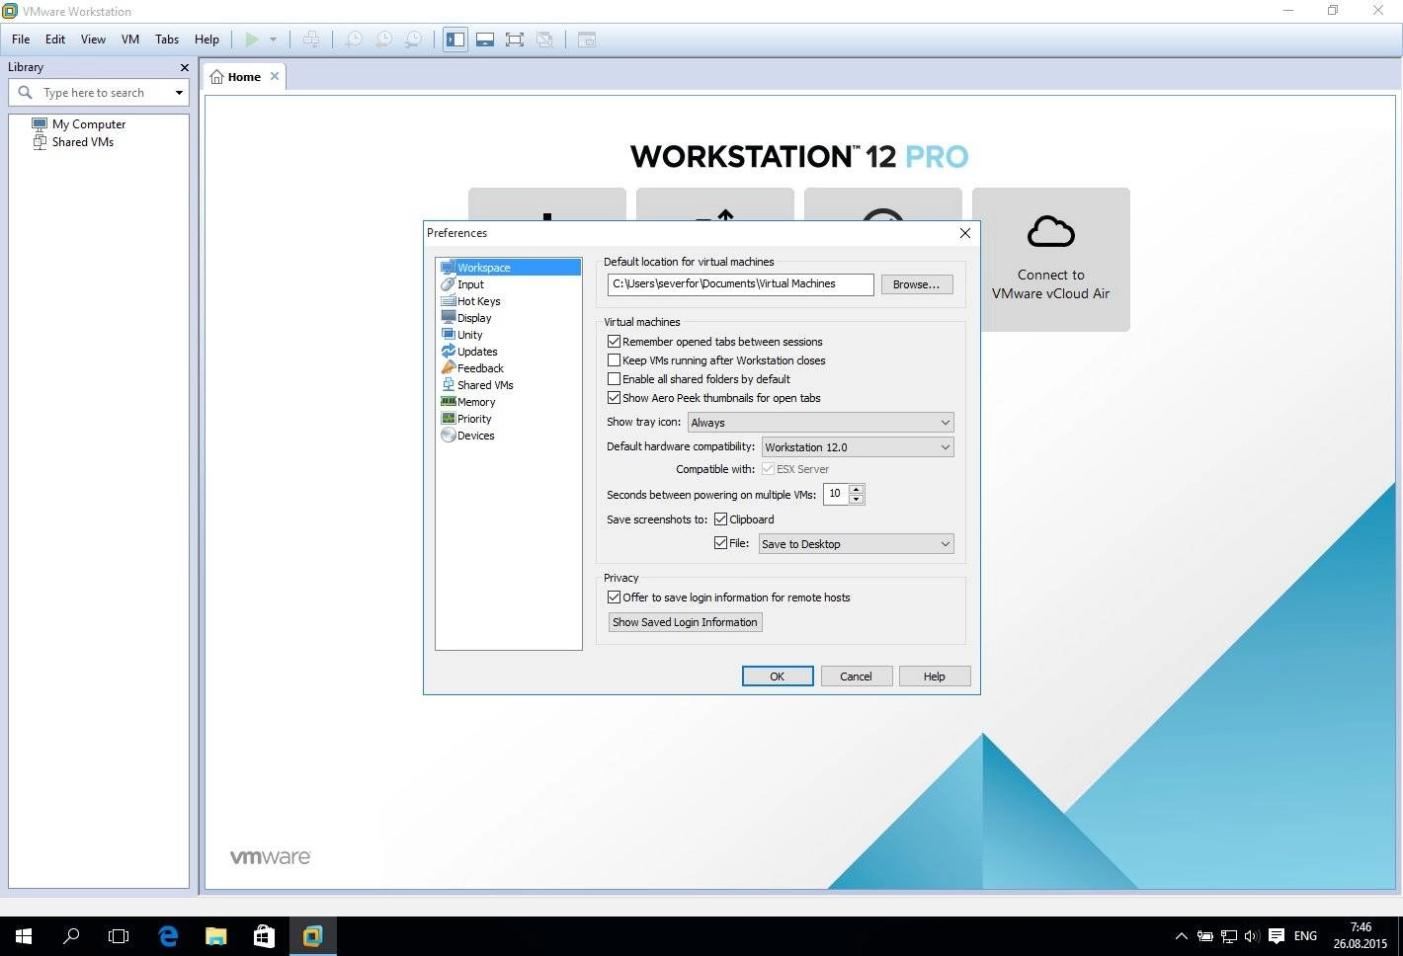Click the console view toolbar icon
Screen dimensions: 1403x956
coord(587,40)
